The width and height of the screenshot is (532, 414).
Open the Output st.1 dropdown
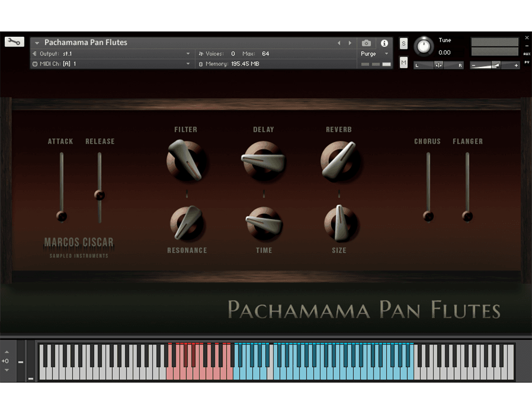coord(188,53)
